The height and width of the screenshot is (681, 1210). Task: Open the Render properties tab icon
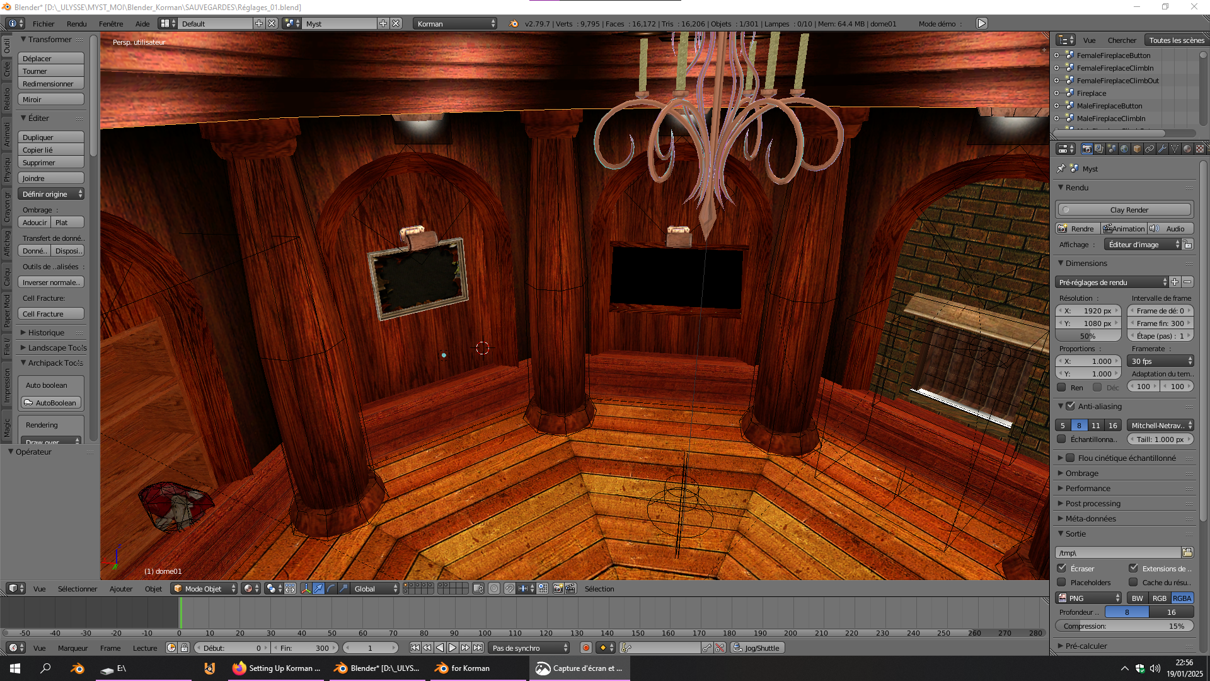pos(1086,149)
